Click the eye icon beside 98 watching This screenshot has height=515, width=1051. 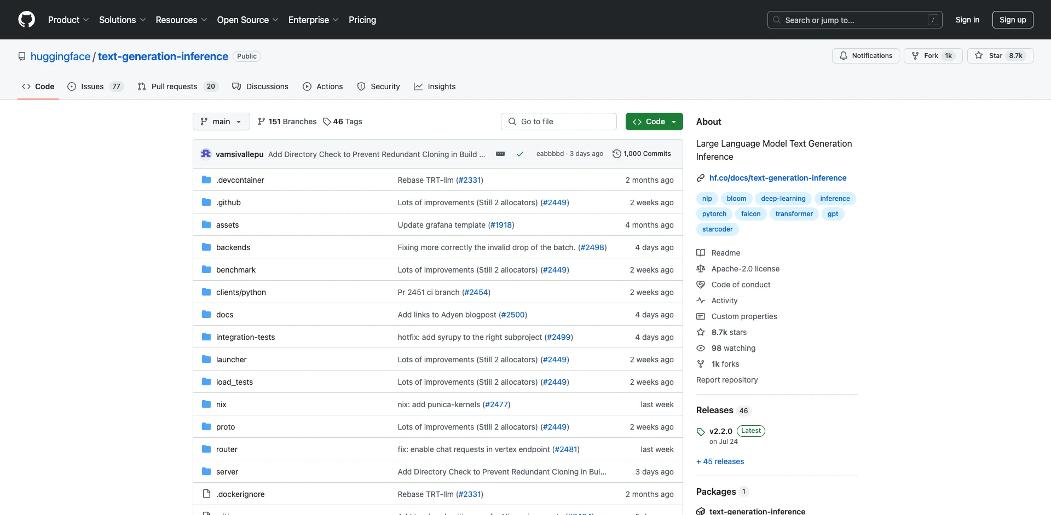coord(701,348)
